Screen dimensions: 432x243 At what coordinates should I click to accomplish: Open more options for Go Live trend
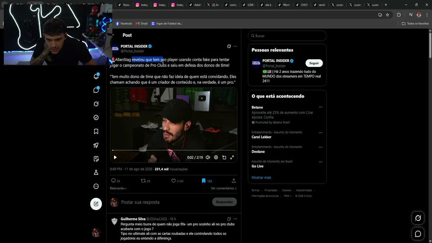321,162
